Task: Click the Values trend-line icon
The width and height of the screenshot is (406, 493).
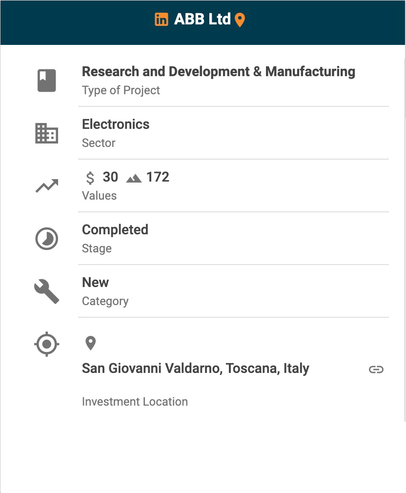Action: [47, 185]
